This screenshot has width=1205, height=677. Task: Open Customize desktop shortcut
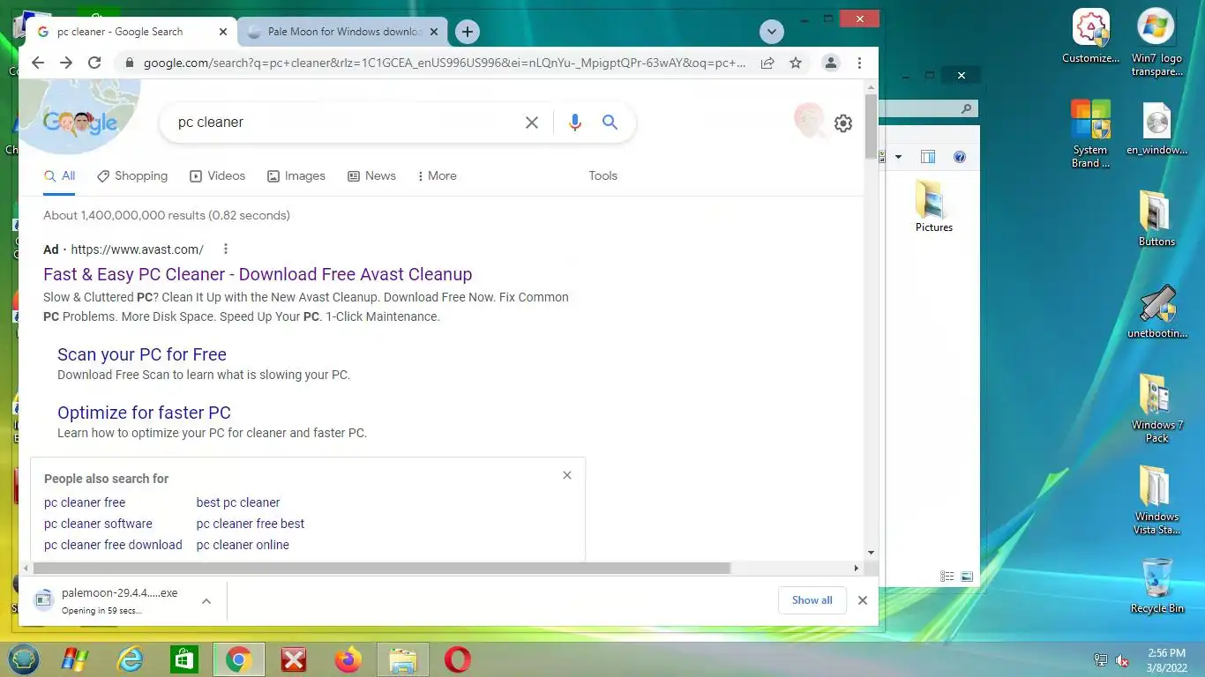(1091, 37)
